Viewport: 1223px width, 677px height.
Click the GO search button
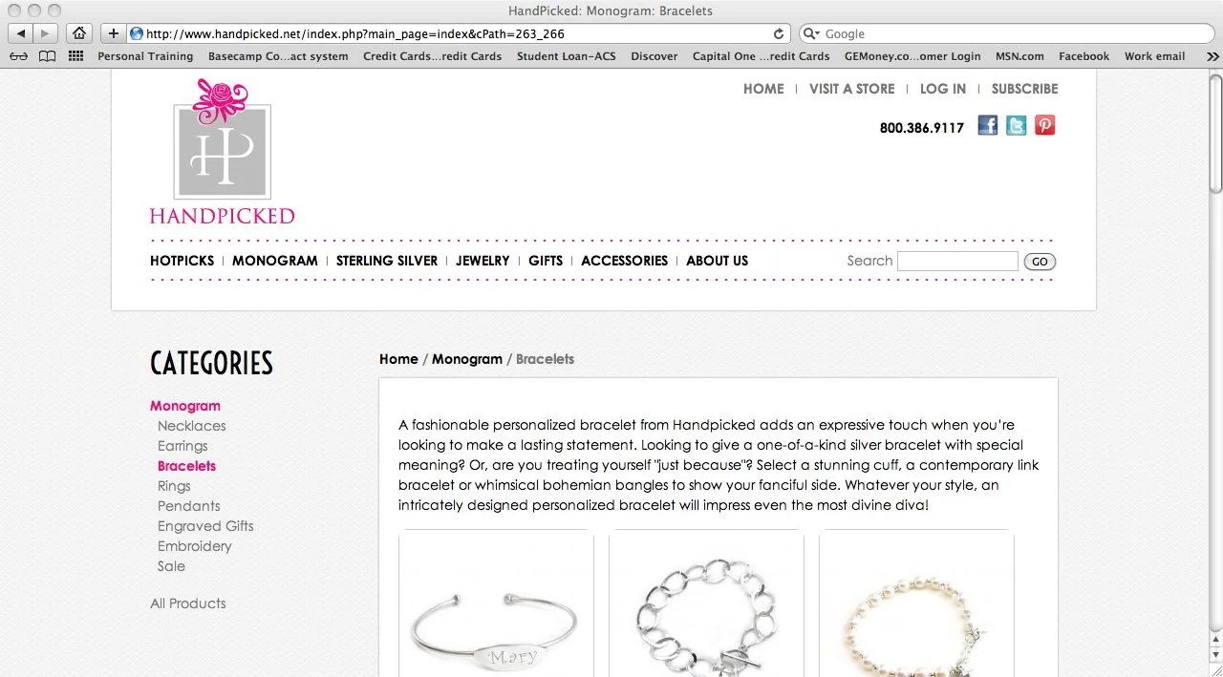pos(1040,262)
